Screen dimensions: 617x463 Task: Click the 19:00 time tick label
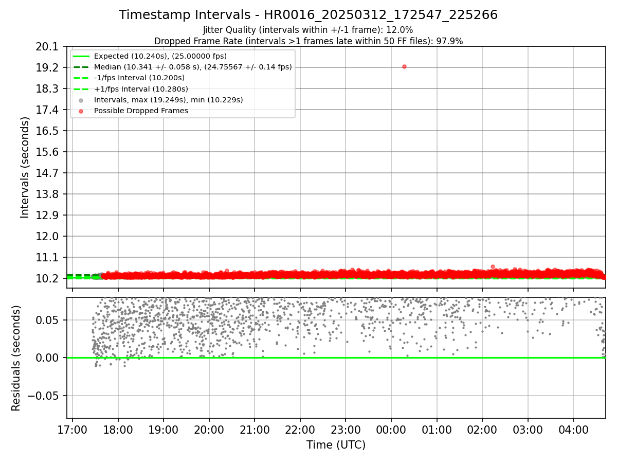tap(164, 430)
